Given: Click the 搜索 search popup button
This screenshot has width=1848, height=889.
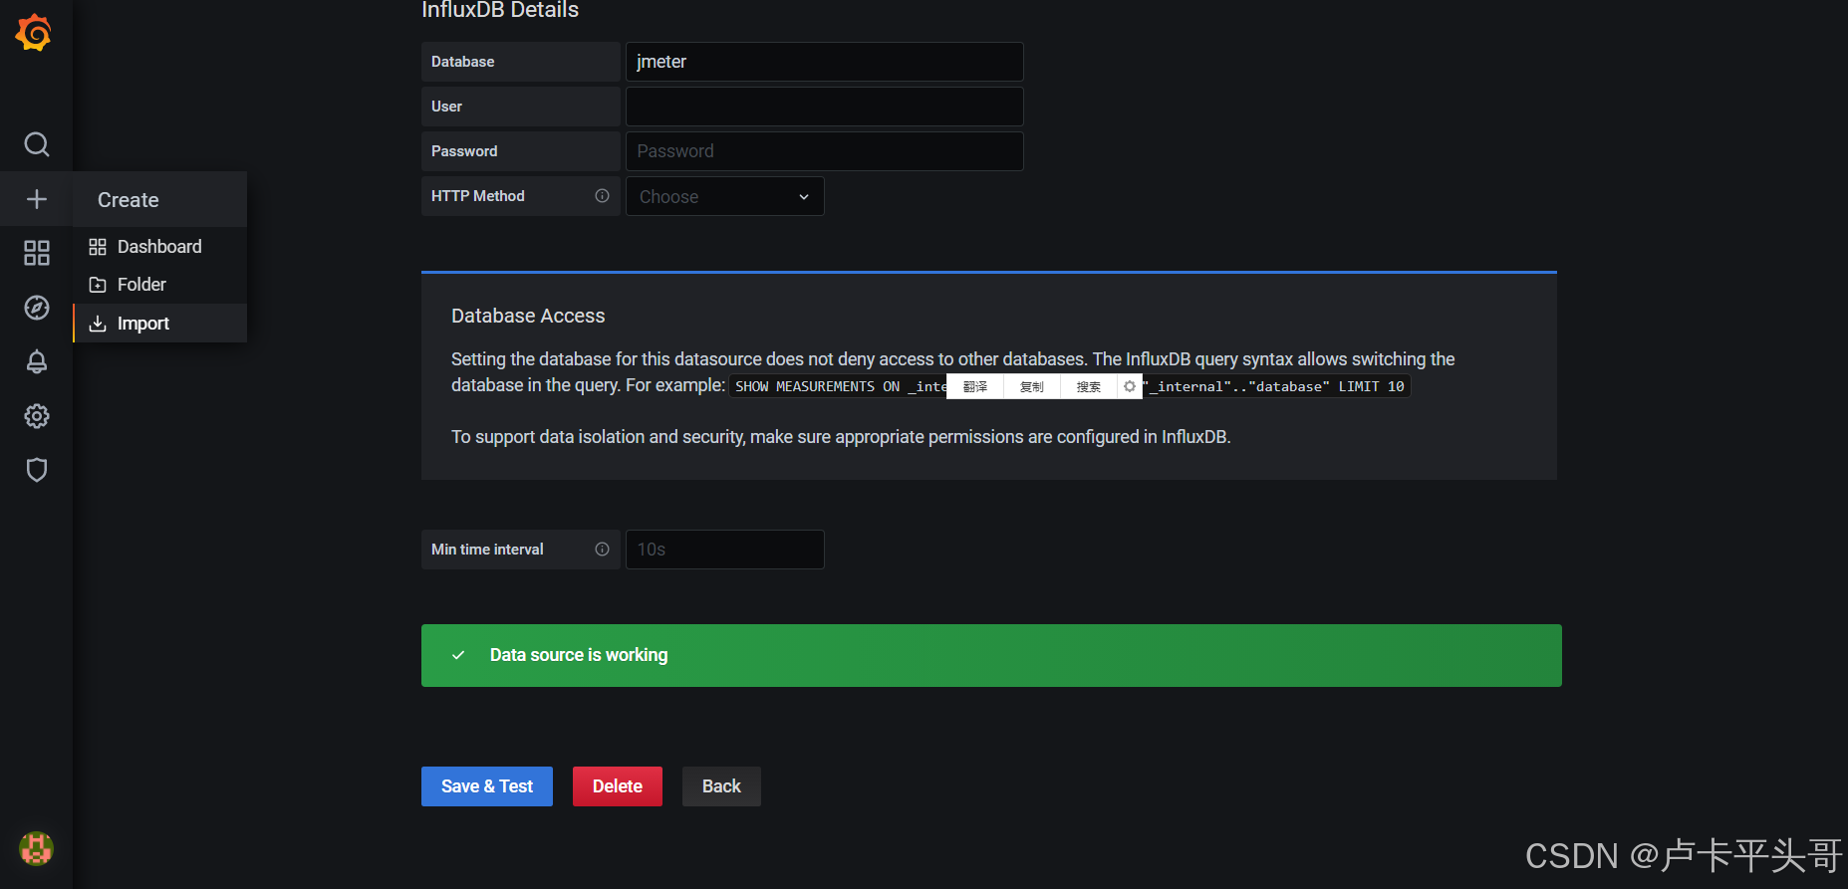Looking at the screenshot, I should coord(1088,386).
